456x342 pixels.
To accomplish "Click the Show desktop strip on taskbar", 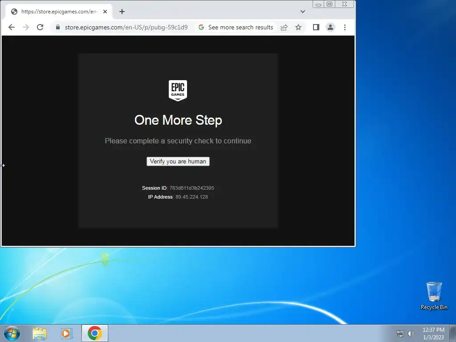I will [453, 333].
